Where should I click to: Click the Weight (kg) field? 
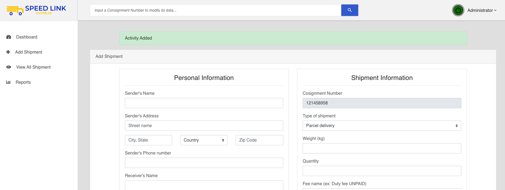tap(382, 148)
